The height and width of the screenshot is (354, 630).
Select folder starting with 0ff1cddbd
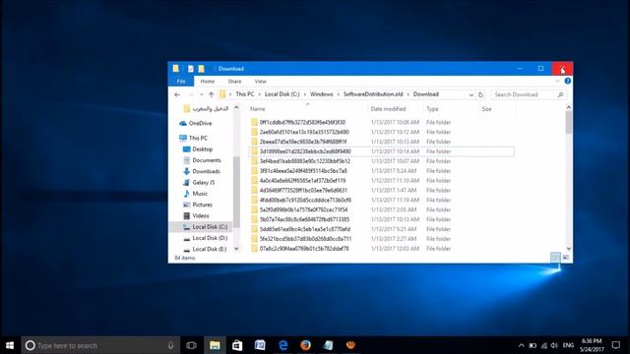302,122
